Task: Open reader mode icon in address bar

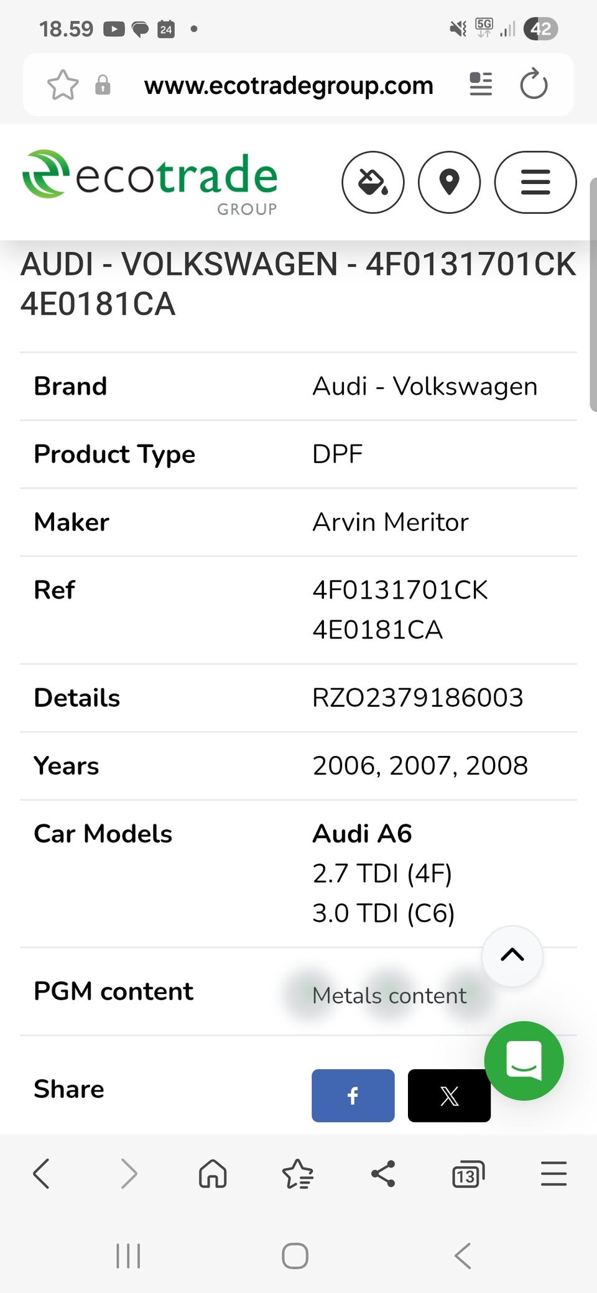Action: pyautogui.click(x=480, y=85)
